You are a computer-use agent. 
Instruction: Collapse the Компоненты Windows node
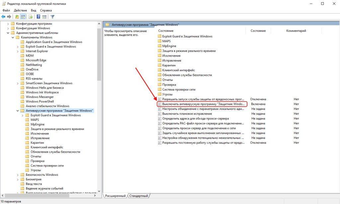click(x=13, y=37)
